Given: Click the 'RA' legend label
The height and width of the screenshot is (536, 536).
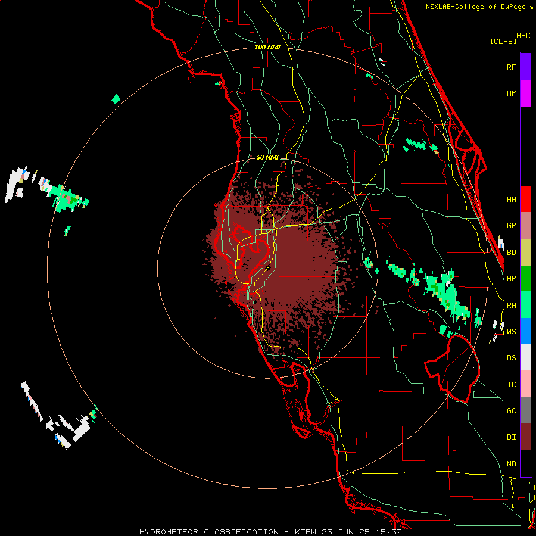Looking at the screenshot, I should (512, 305).
